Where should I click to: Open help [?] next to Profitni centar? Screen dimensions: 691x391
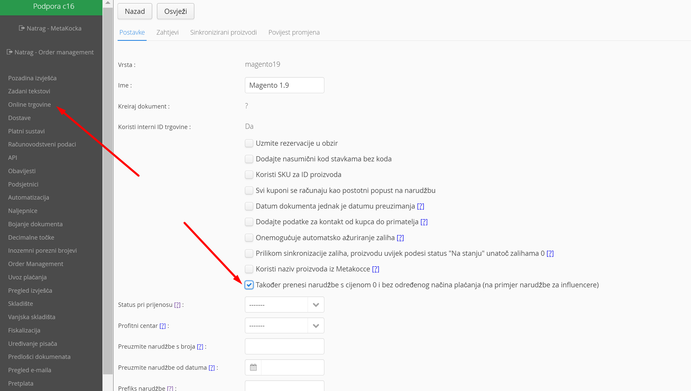[x=162, y=326]
